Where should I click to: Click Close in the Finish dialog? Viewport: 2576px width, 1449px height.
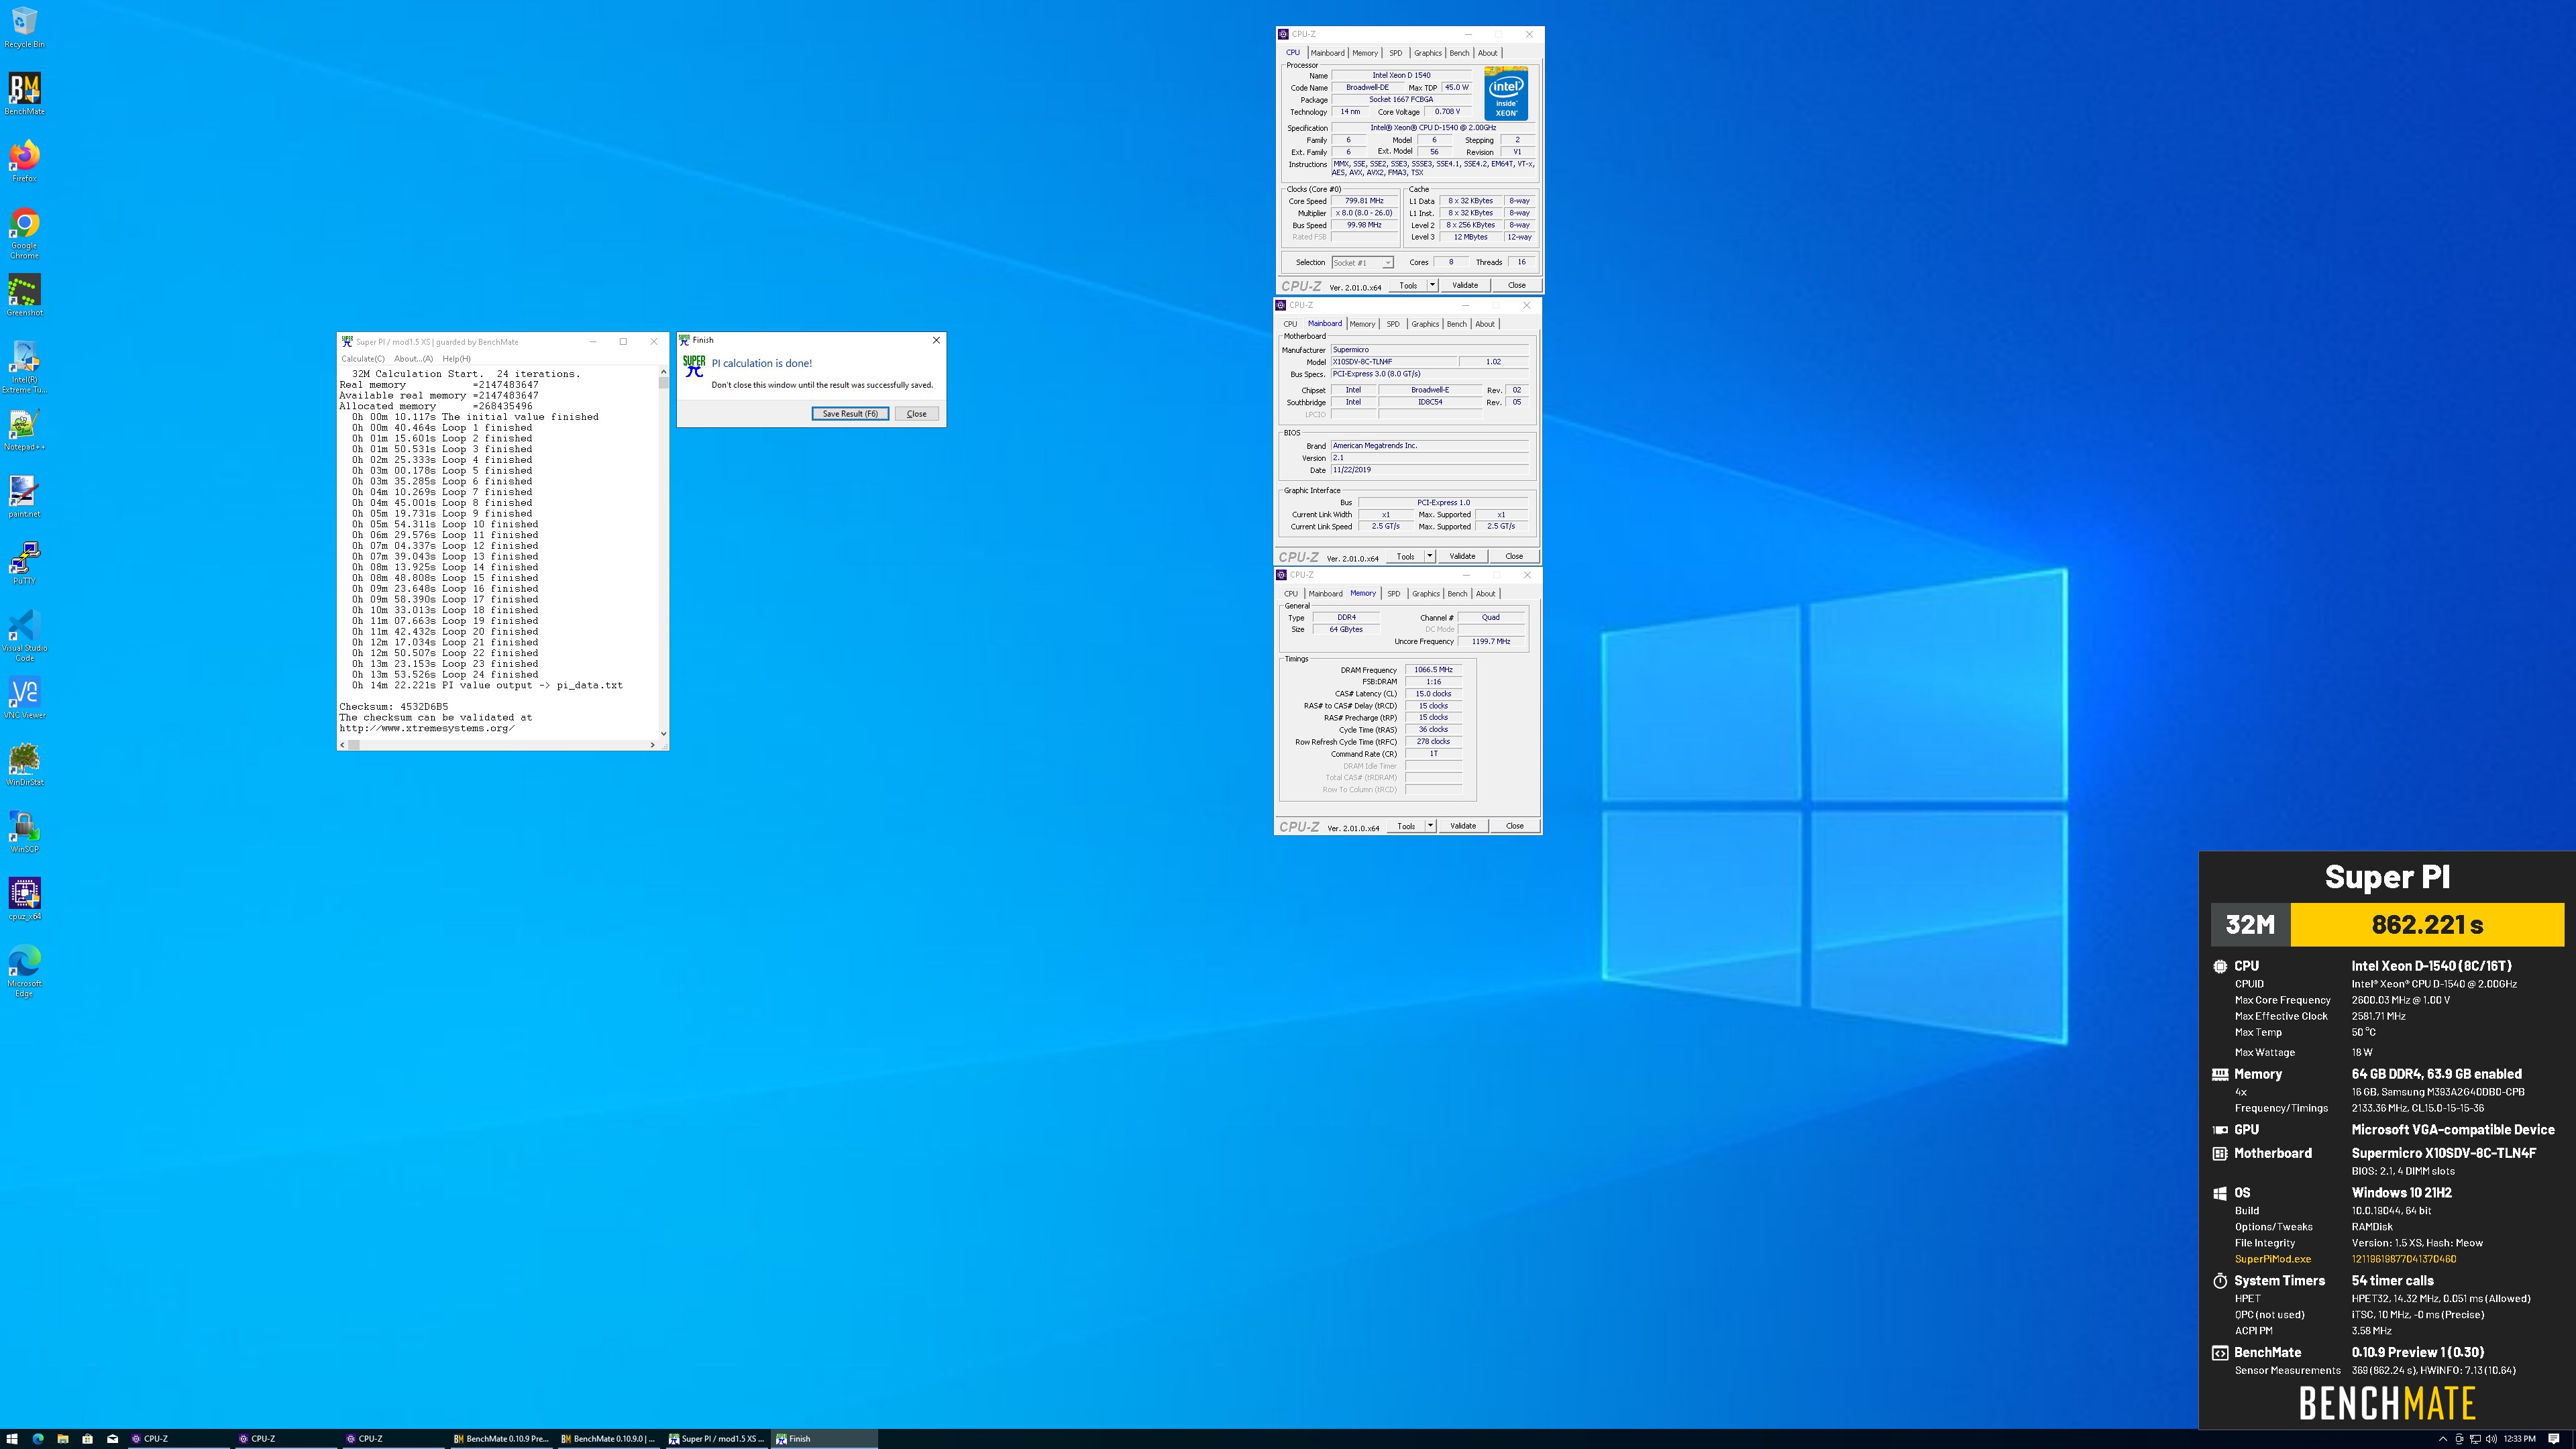(x=916, y=413)
